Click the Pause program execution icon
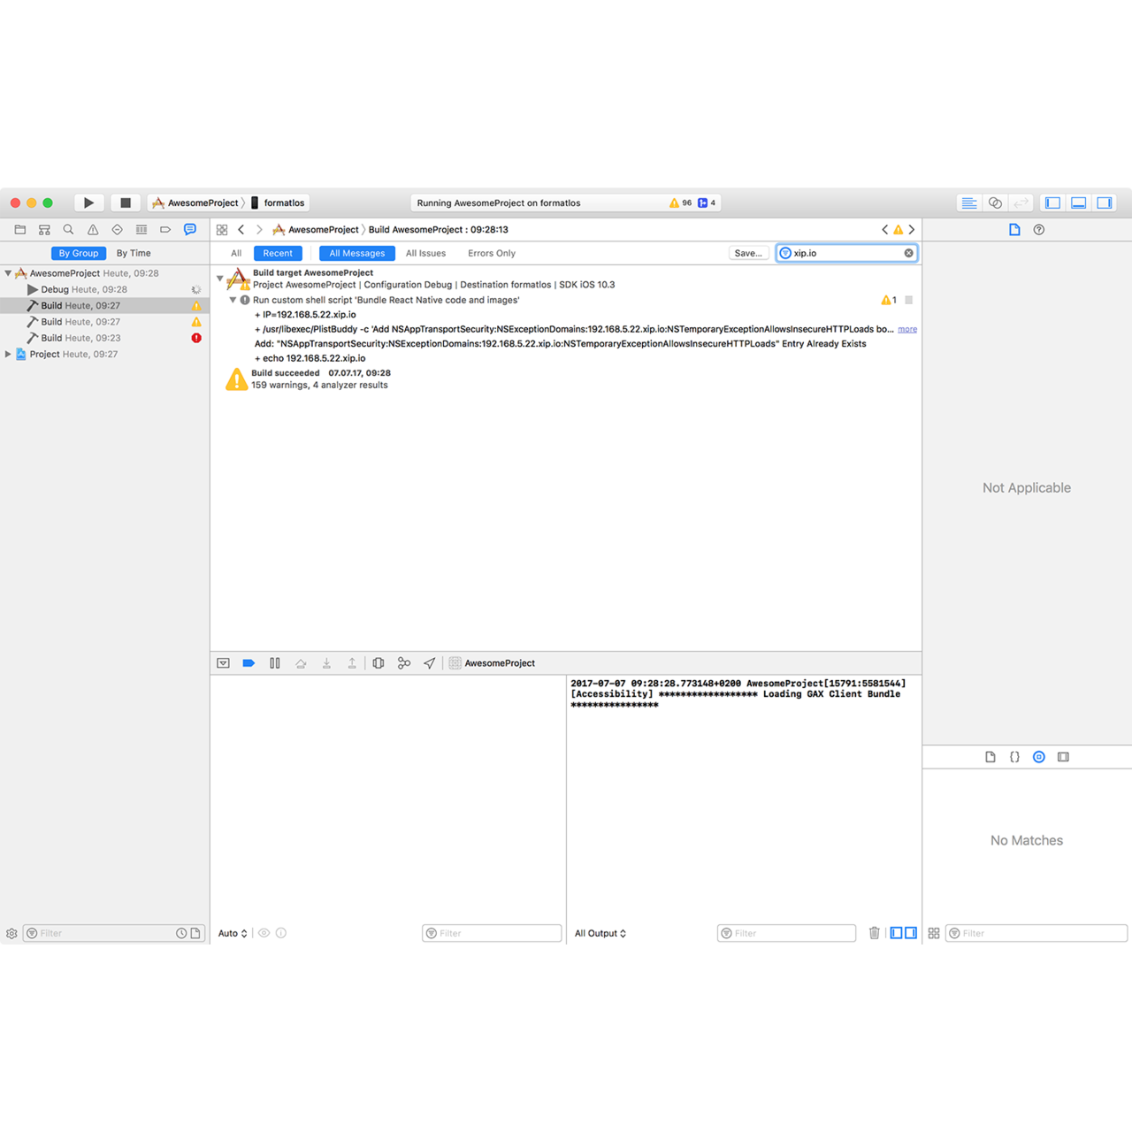This screenshot has width=1132, height=1132. pyautogui.click(x=275, y=663)
